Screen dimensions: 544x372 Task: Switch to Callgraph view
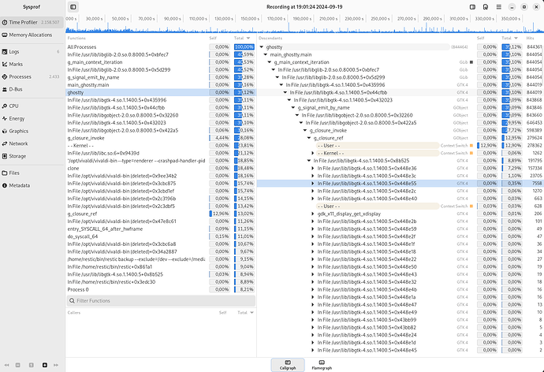(288, 365)
